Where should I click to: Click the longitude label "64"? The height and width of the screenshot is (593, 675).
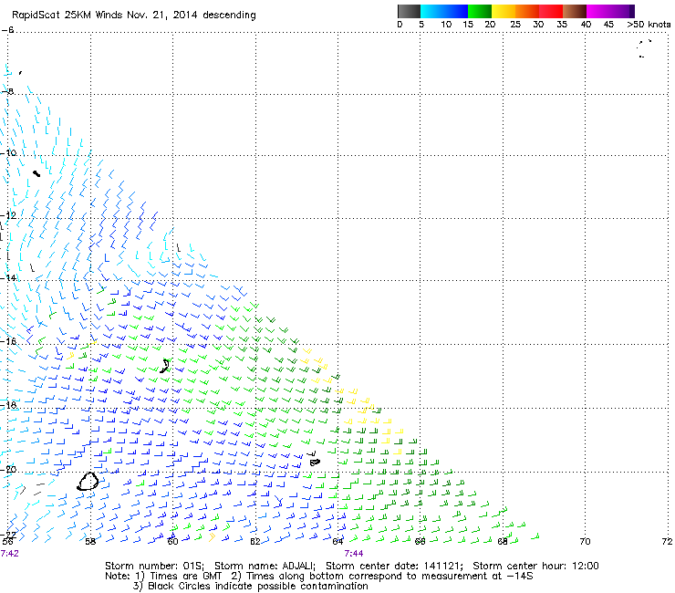click(x=337, y=541)
